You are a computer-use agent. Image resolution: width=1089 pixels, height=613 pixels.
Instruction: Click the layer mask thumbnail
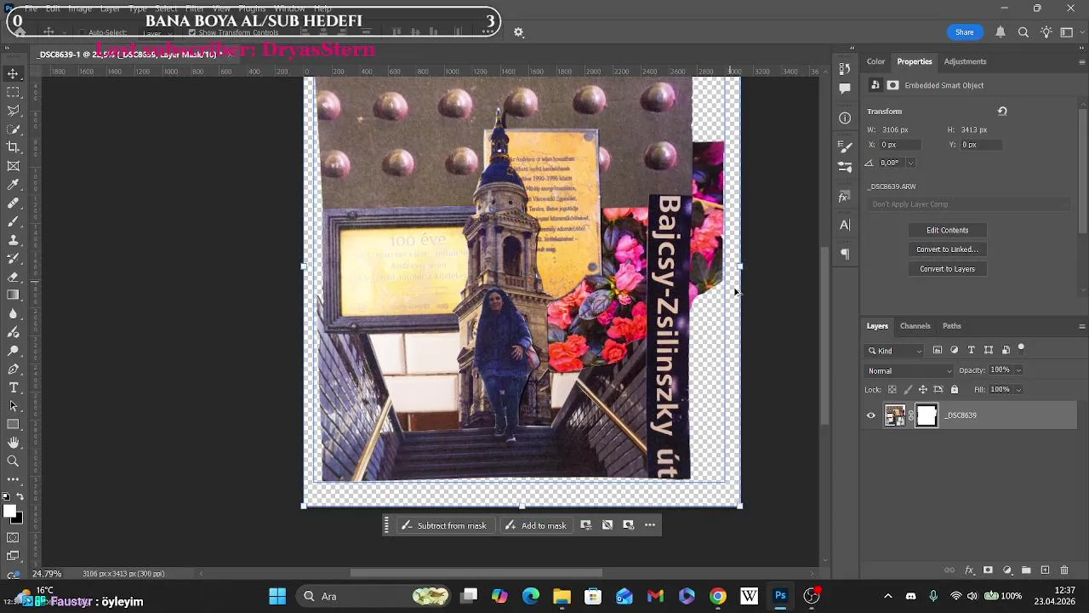[x=927, y=415]
